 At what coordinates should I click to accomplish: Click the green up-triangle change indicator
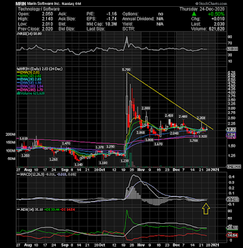pos(194,14)
